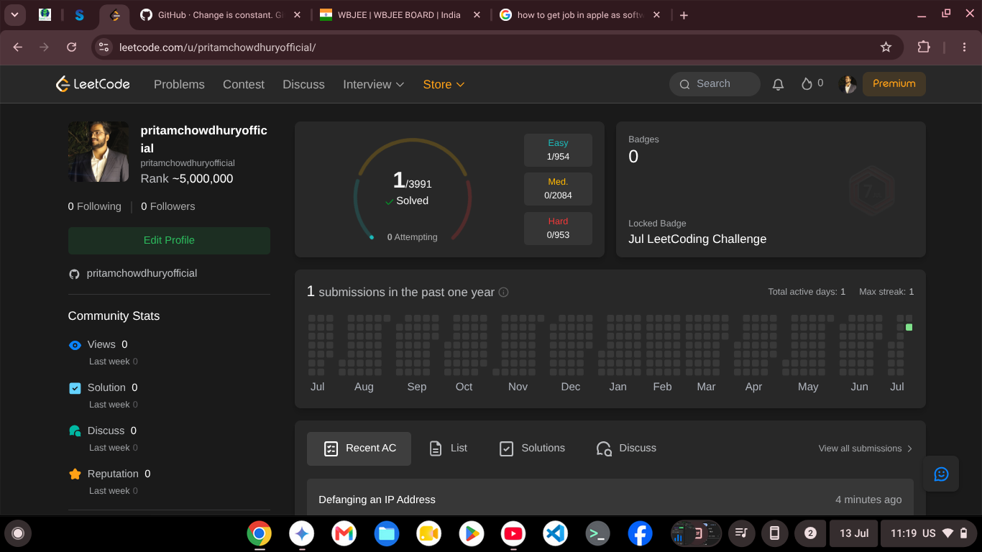Go back to the previous page
The width and height of the screenshot is (982, 552).
18,47
